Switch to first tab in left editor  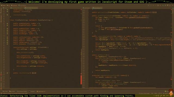[x=5, y=8]
